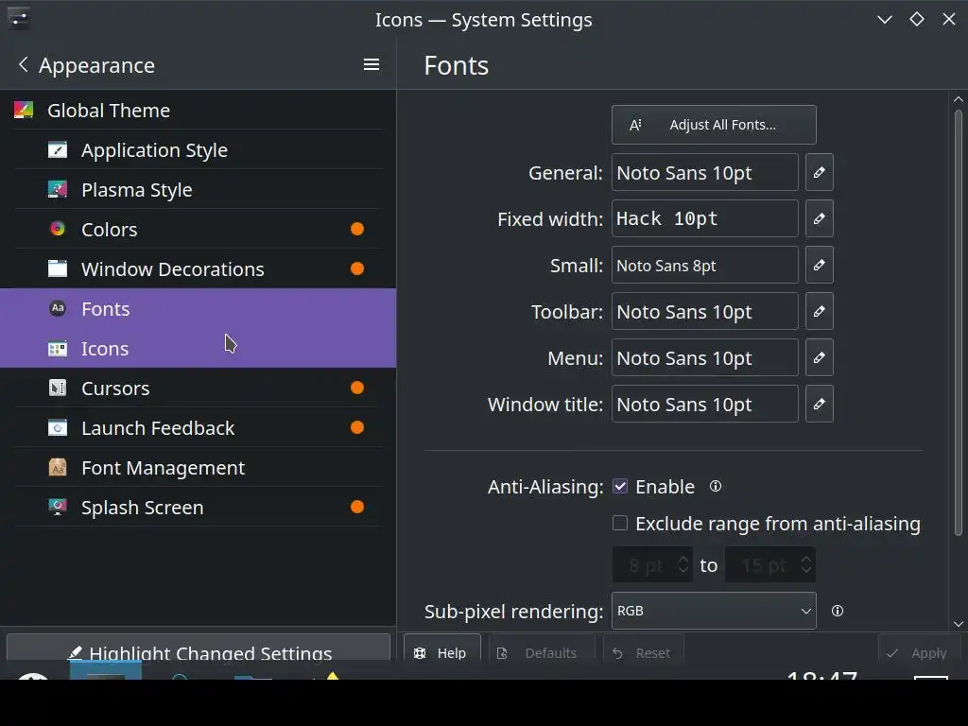The width and height of the screenshot is (968, 726).
Task: Go back using the Appearance back arrow
Action: (24, 64)
